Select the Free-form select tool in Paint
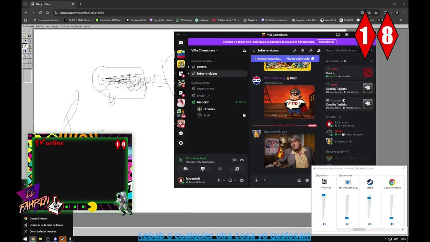 point(25,31)
